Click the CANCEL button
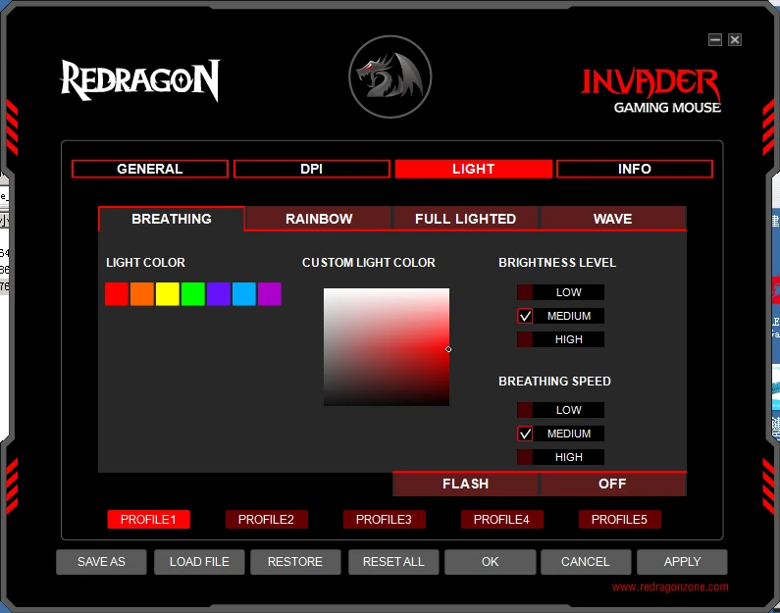780x613 pixels. point(586,562)
